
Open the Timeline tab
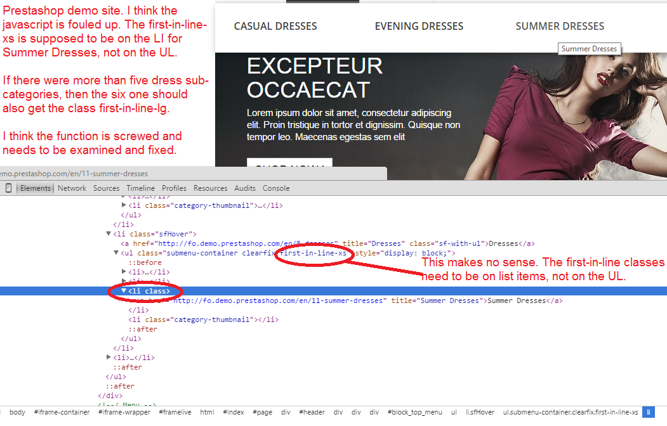(140, 188)
